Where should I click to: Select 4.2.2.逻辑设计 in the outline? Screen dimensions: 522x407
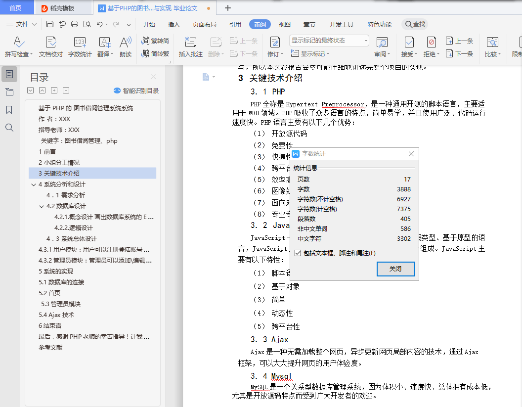(x=74, y=228)
